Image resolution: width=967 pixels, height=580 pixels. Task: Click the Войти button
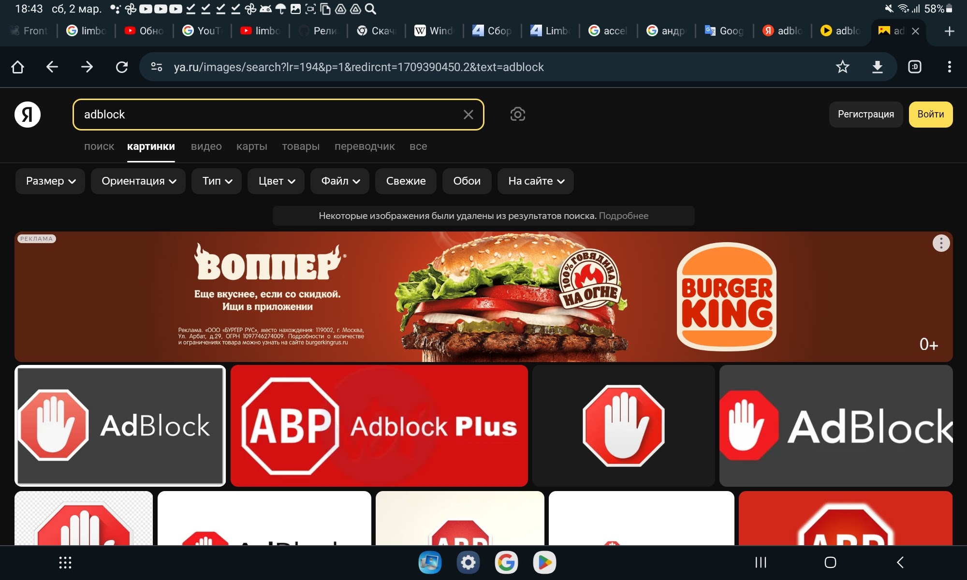point(931,115)
